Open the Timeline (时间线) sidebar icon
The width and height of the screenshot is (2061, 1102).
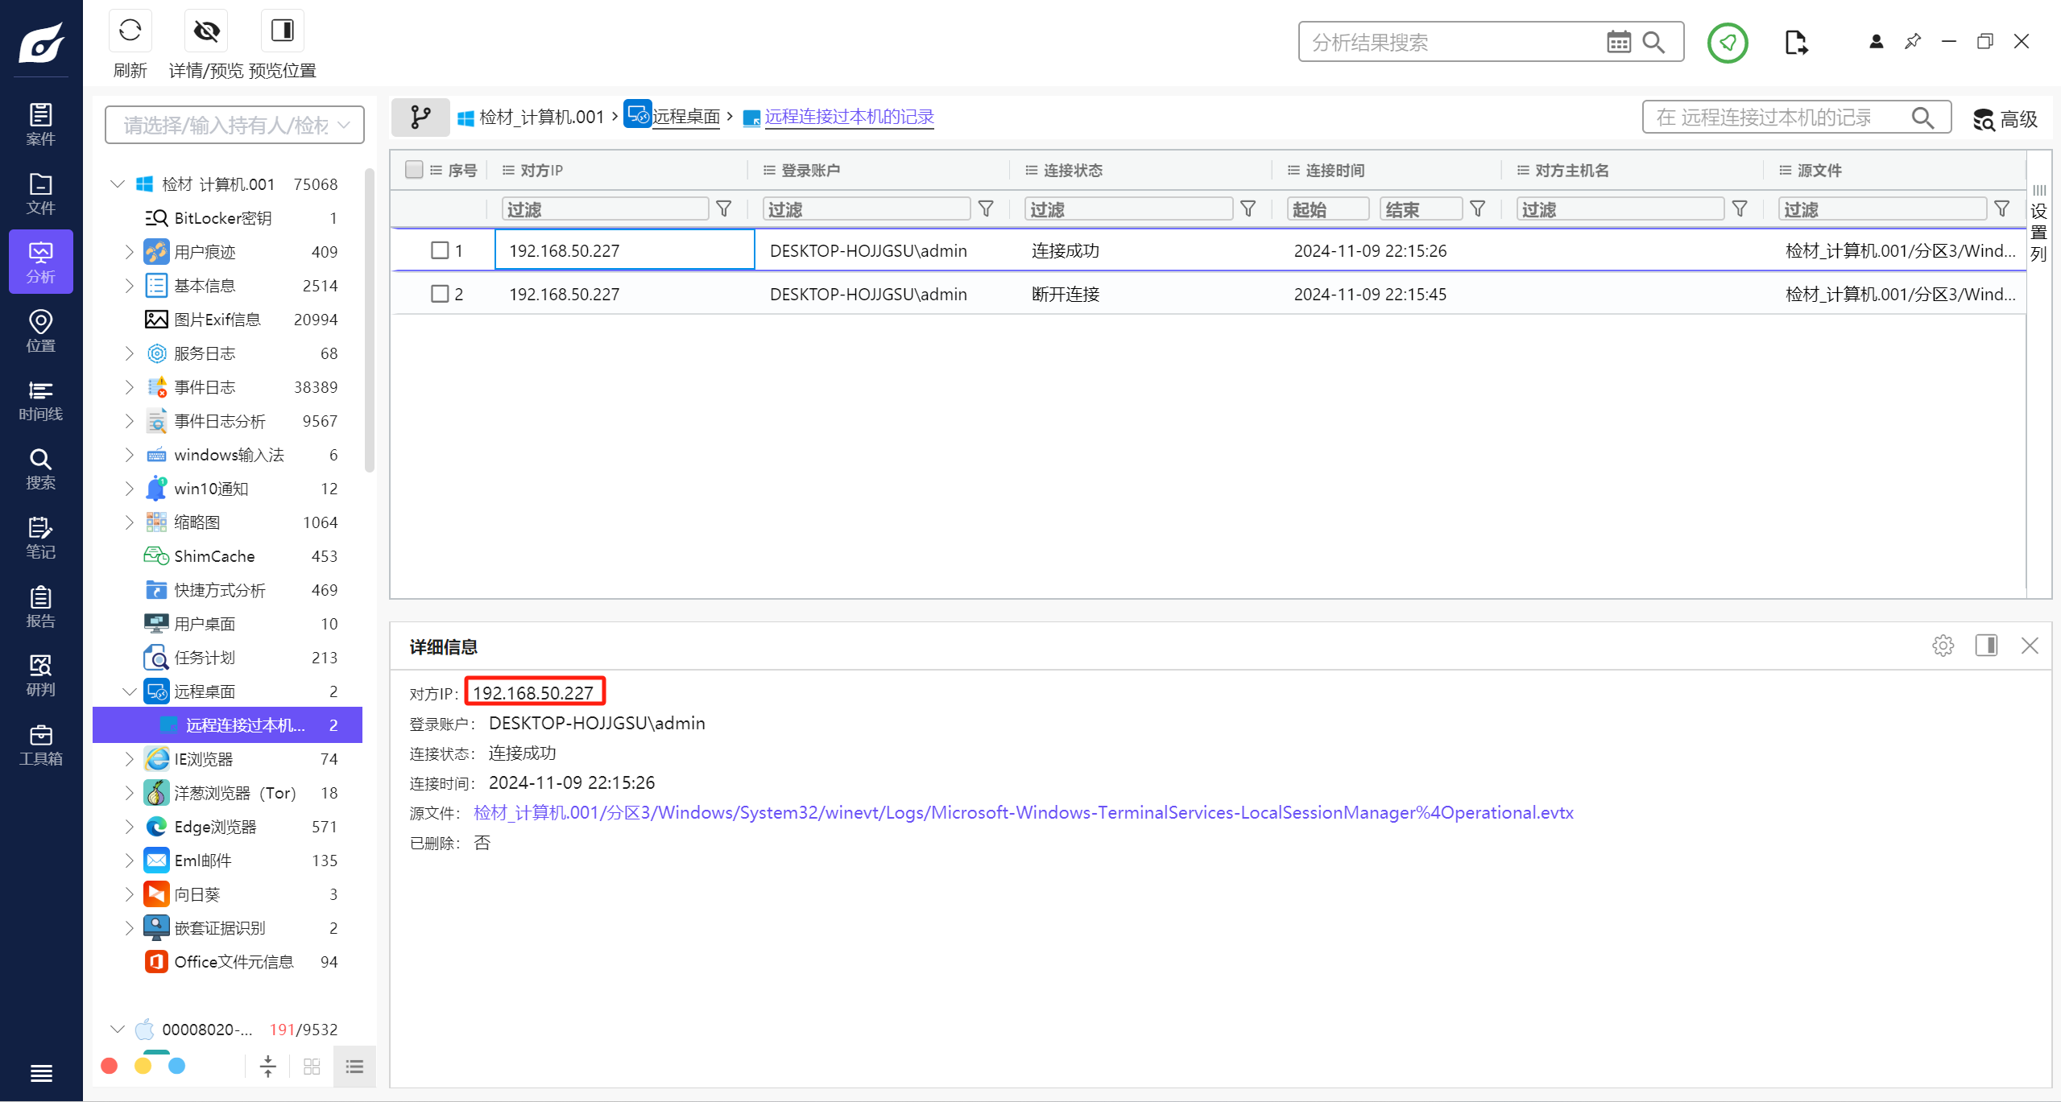coord(40,400)
